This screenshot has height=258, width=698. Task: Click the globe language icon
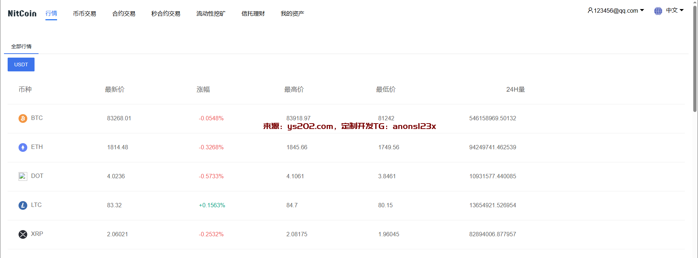658,11
